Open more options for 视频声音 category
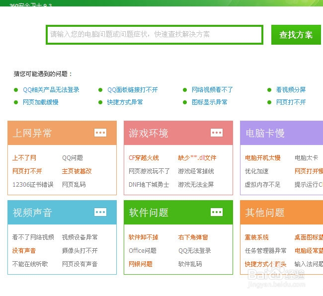The width and height of the screenshot is (323, 296). tap(100, 212)
